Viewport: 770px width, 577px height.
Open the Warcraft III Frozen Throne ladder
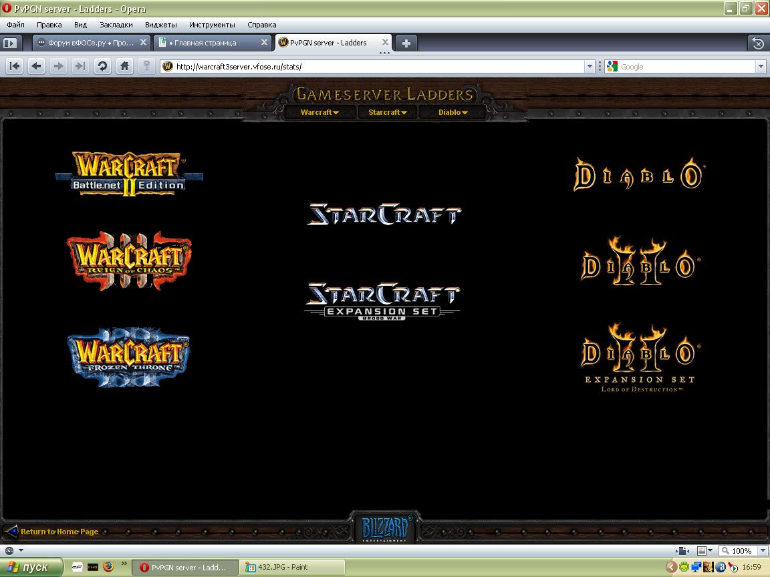tap(128, 356)
